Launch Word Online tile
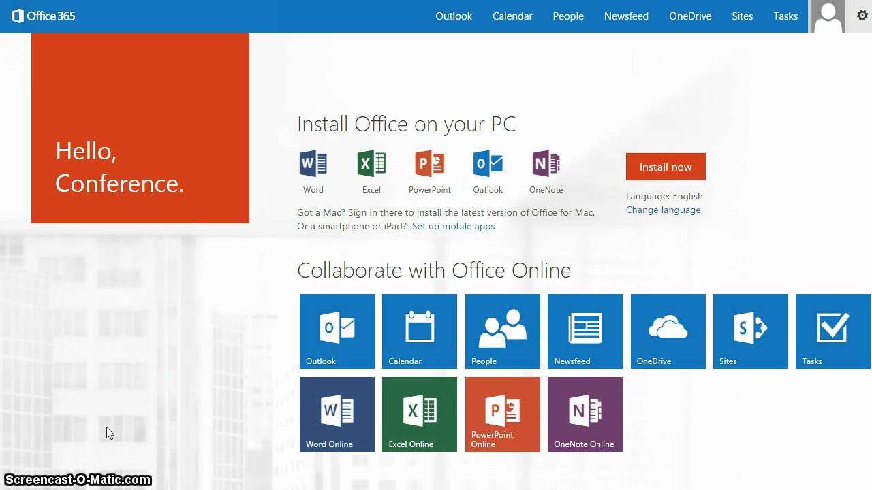This screenshot has height=490, width=872. coord(337,414)
